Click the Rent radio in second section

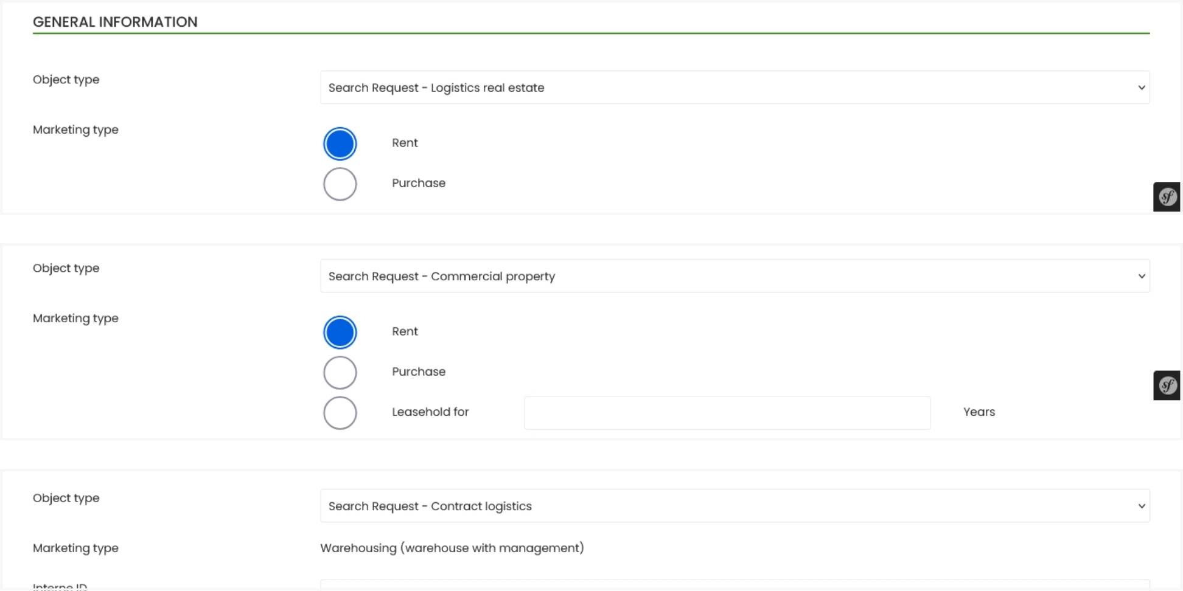(x=340, y=332)
